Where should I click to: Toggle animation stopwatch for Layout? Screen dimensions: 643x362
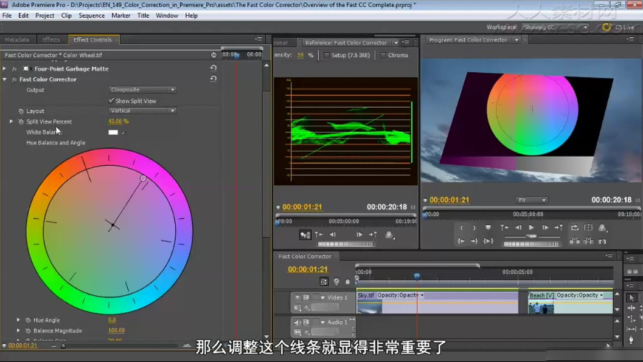coord(21,111)
